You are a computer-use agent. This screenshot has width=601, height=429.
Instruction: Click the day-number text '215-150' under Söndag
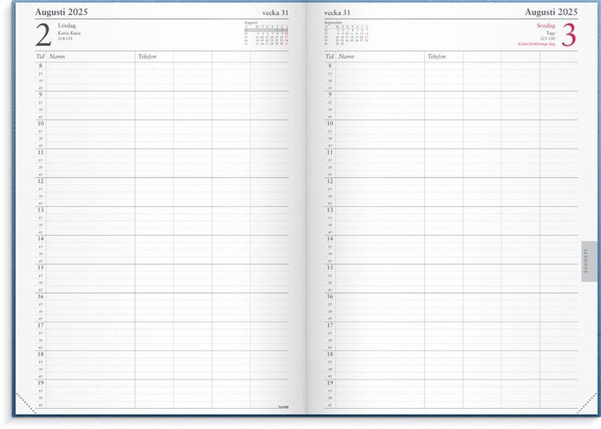[548, 38]
